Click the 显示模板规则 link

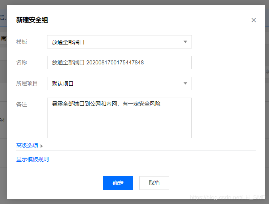[x=33, y=160]
